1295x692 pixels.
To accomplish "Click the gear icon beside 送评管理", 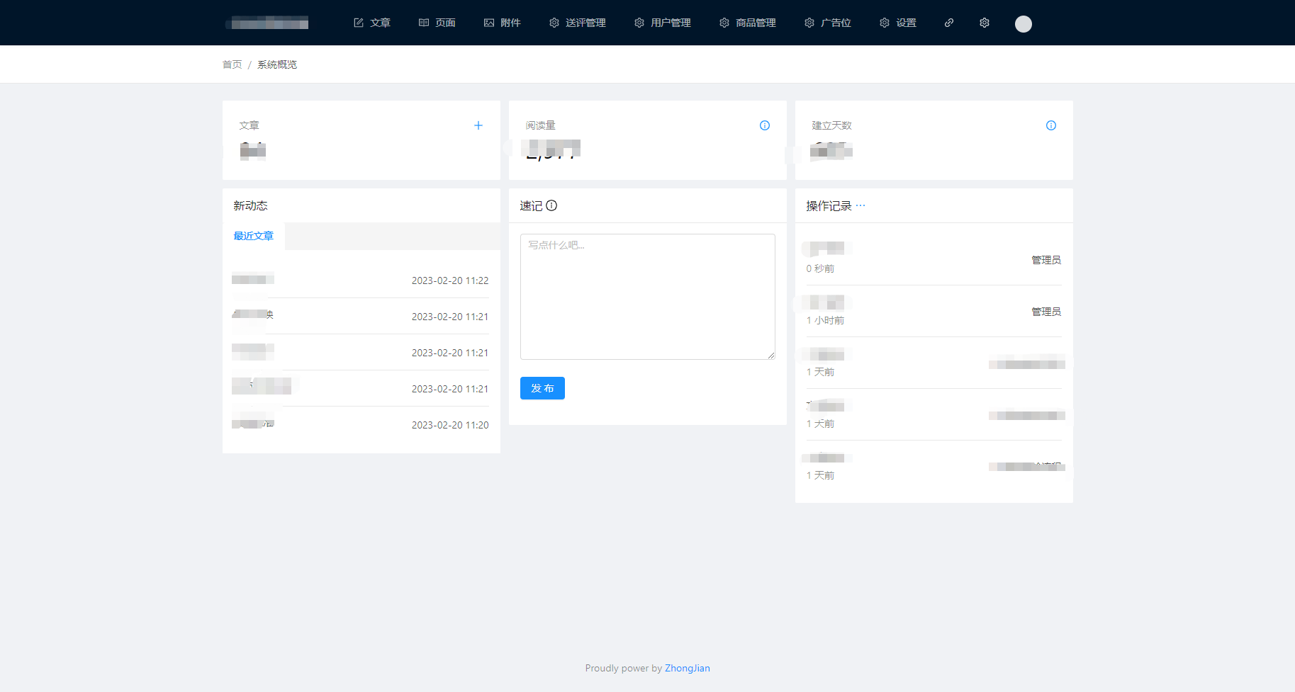I will 554,23.
